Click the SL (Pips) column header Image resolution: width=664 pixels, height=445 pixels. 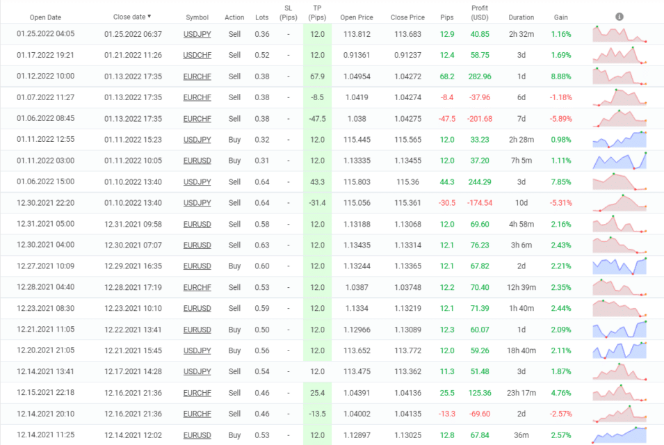(x=289, y=13)
